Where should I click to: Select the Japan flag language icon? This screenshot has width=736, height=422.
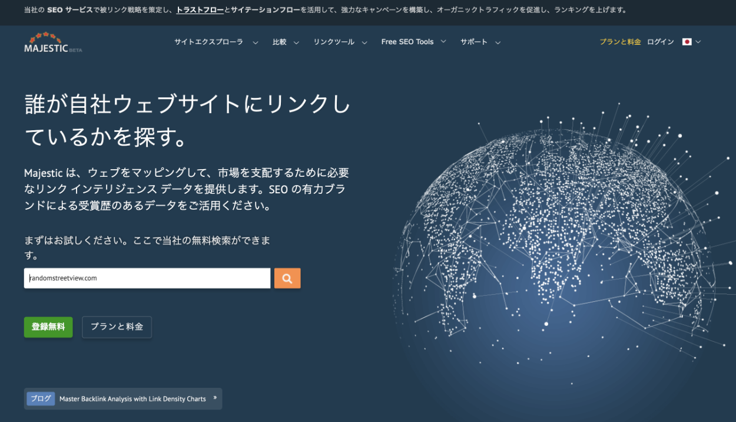(x=687, y=42)
